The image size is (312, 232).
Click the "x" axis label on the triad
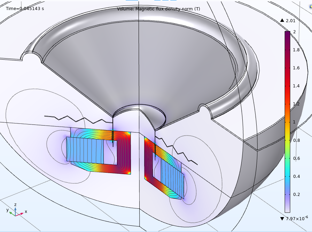coord(26,212)
